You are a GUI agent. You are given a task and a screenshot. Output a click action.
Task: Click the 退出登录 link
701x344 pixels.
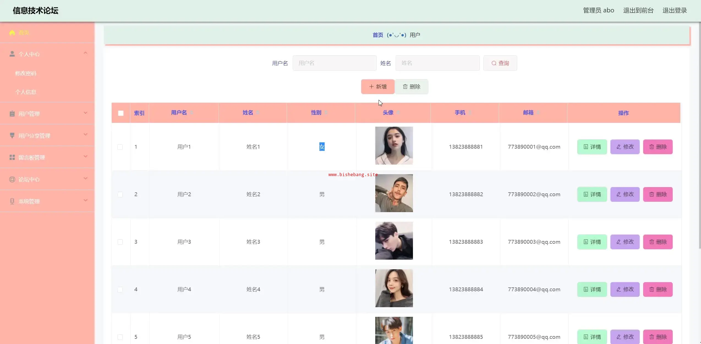pos(675,10)
